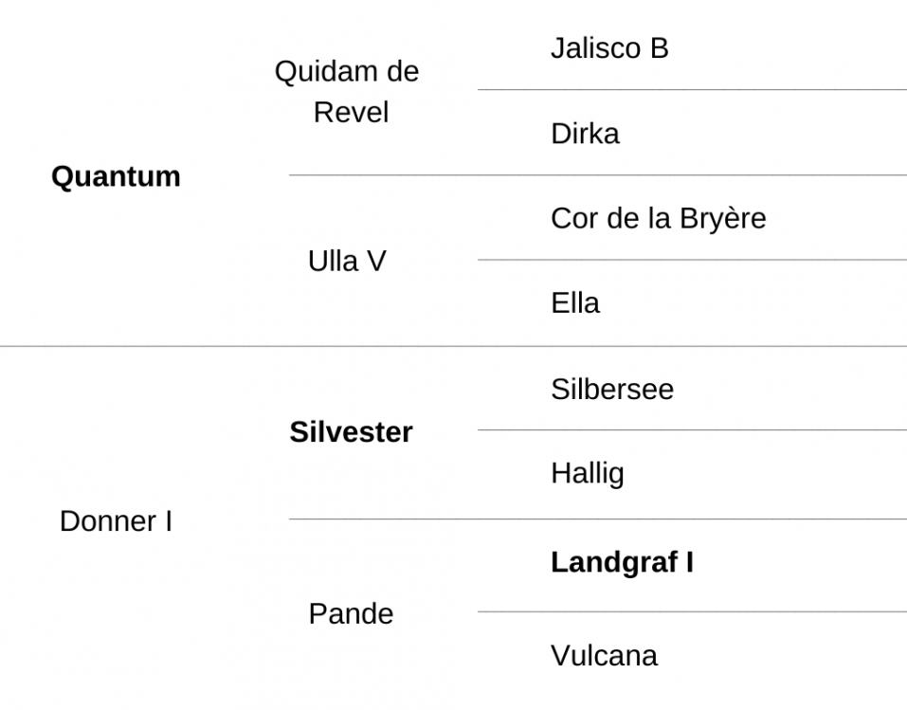Select the bold Silvester entry
Image resolution: width=907 pixels, height=710 pixels.
351,432
